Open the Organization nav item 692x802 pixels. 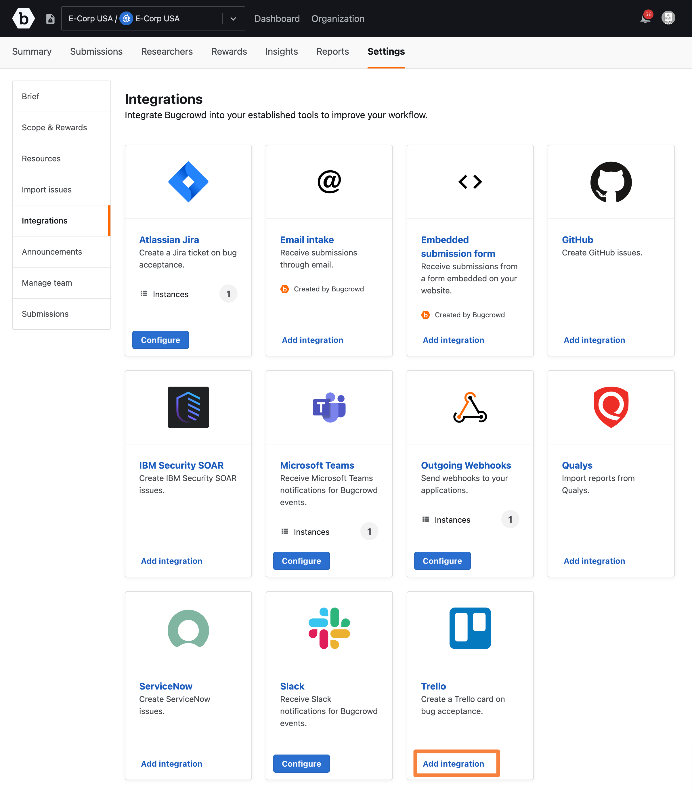338,19
